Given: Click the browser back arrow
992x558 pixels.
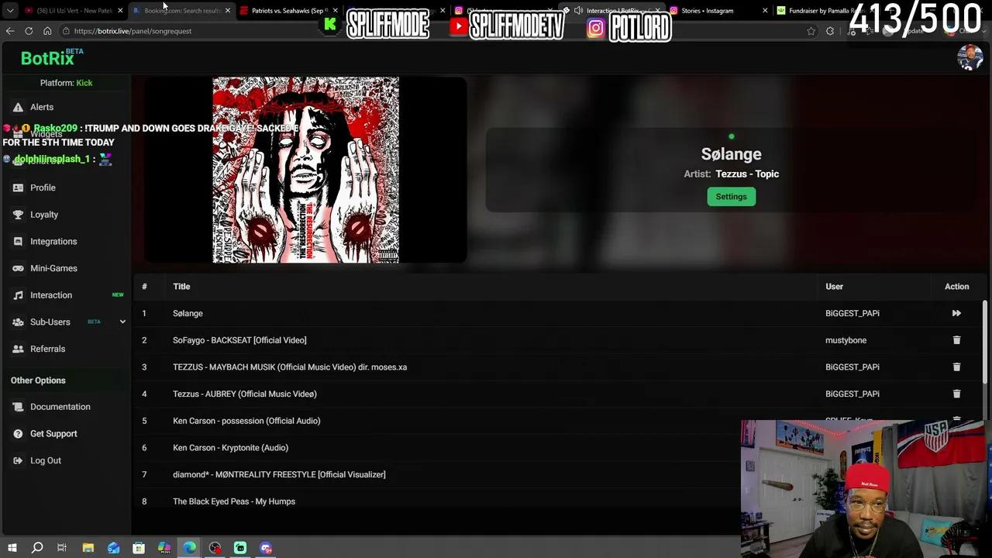Looking at the screenshot, I should point(10,31).
